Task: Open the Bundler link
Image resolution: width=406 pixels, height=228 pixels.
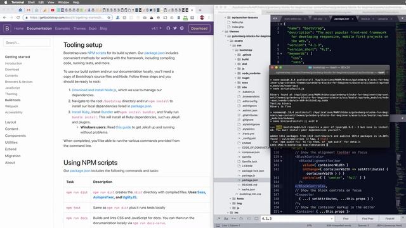Action: point(107,112)
